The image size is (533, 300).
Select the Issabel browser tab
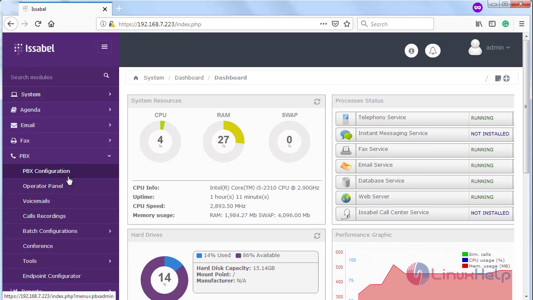coord(65,9)
